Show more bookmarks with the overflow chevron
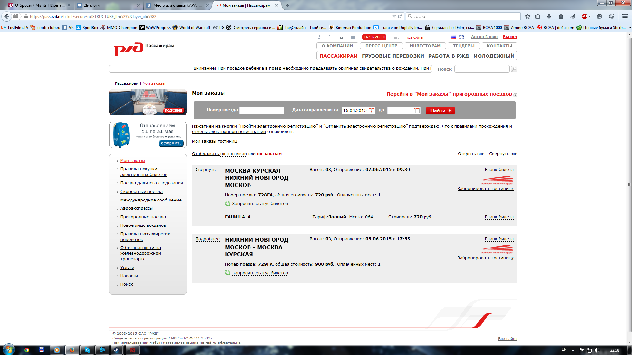Viewport: 632px width, 355px height. tap(629, 28)
